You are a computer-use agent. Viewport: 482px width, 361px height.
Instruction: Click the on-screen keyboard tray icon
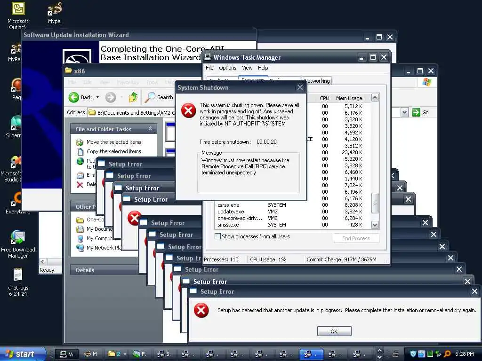point(395,354)
